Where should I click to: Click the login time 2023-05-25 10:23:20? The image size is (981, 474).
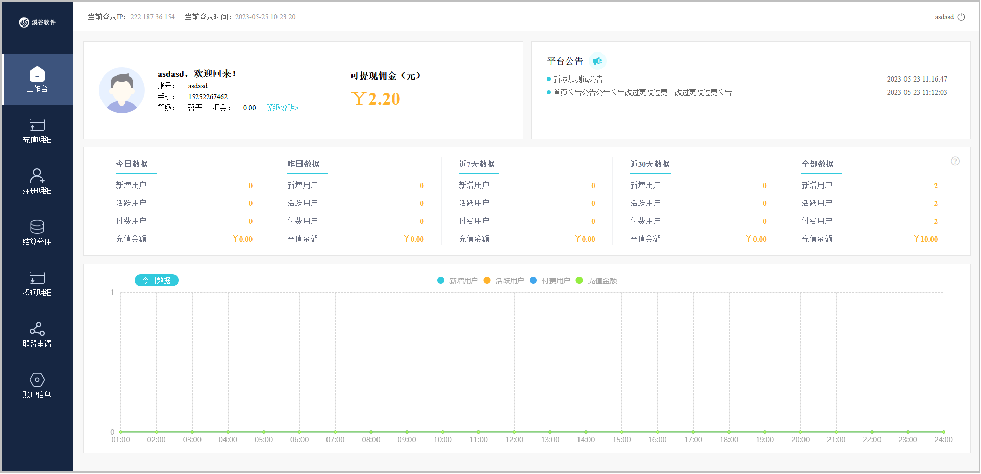[265, 17]
